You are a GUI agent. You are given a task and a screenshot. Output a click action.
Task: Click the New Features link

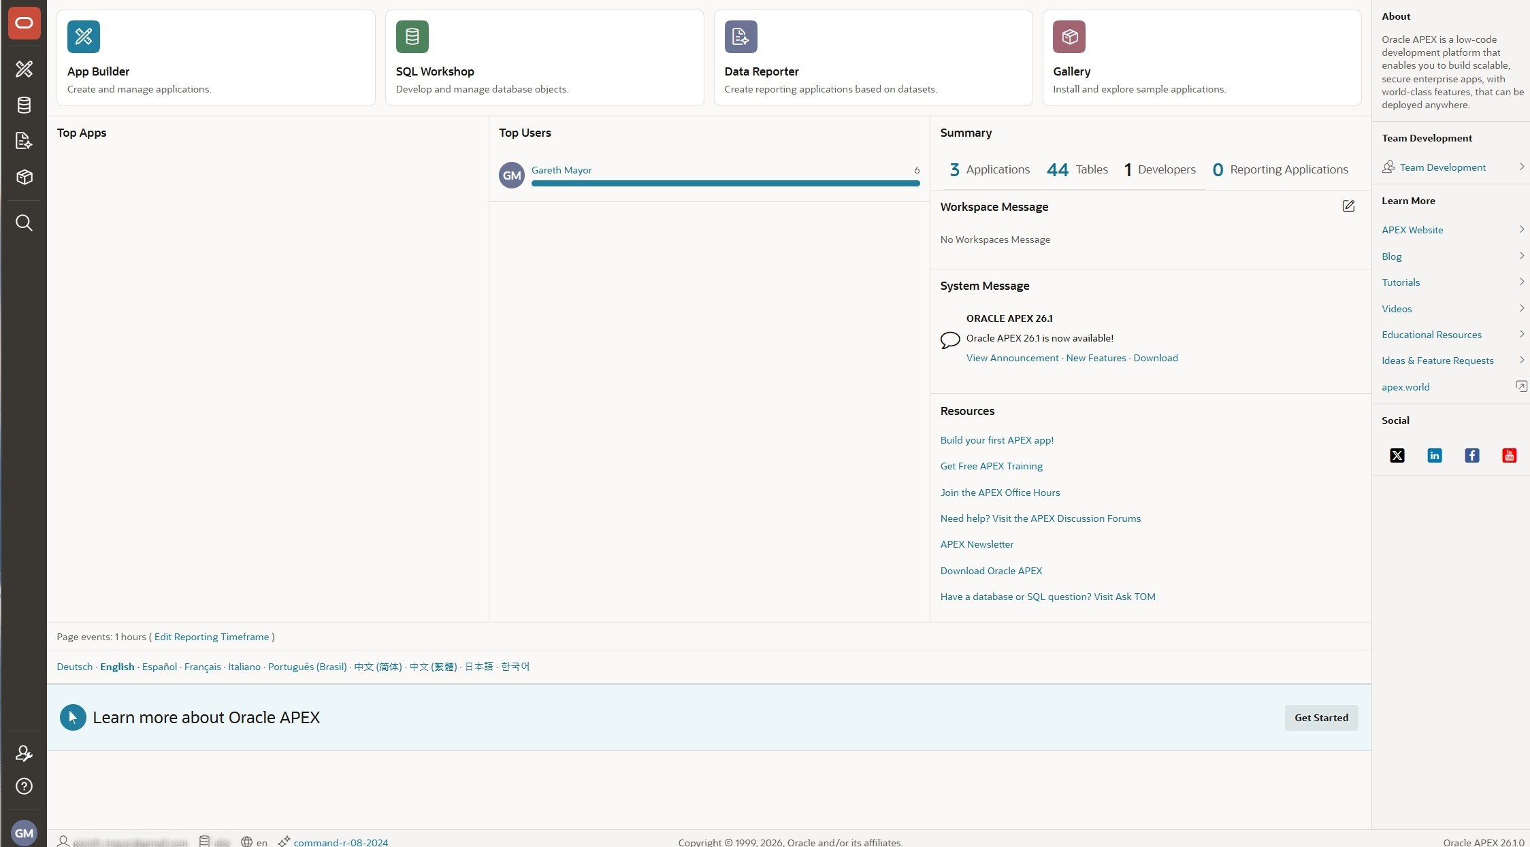click(1096, 358)
